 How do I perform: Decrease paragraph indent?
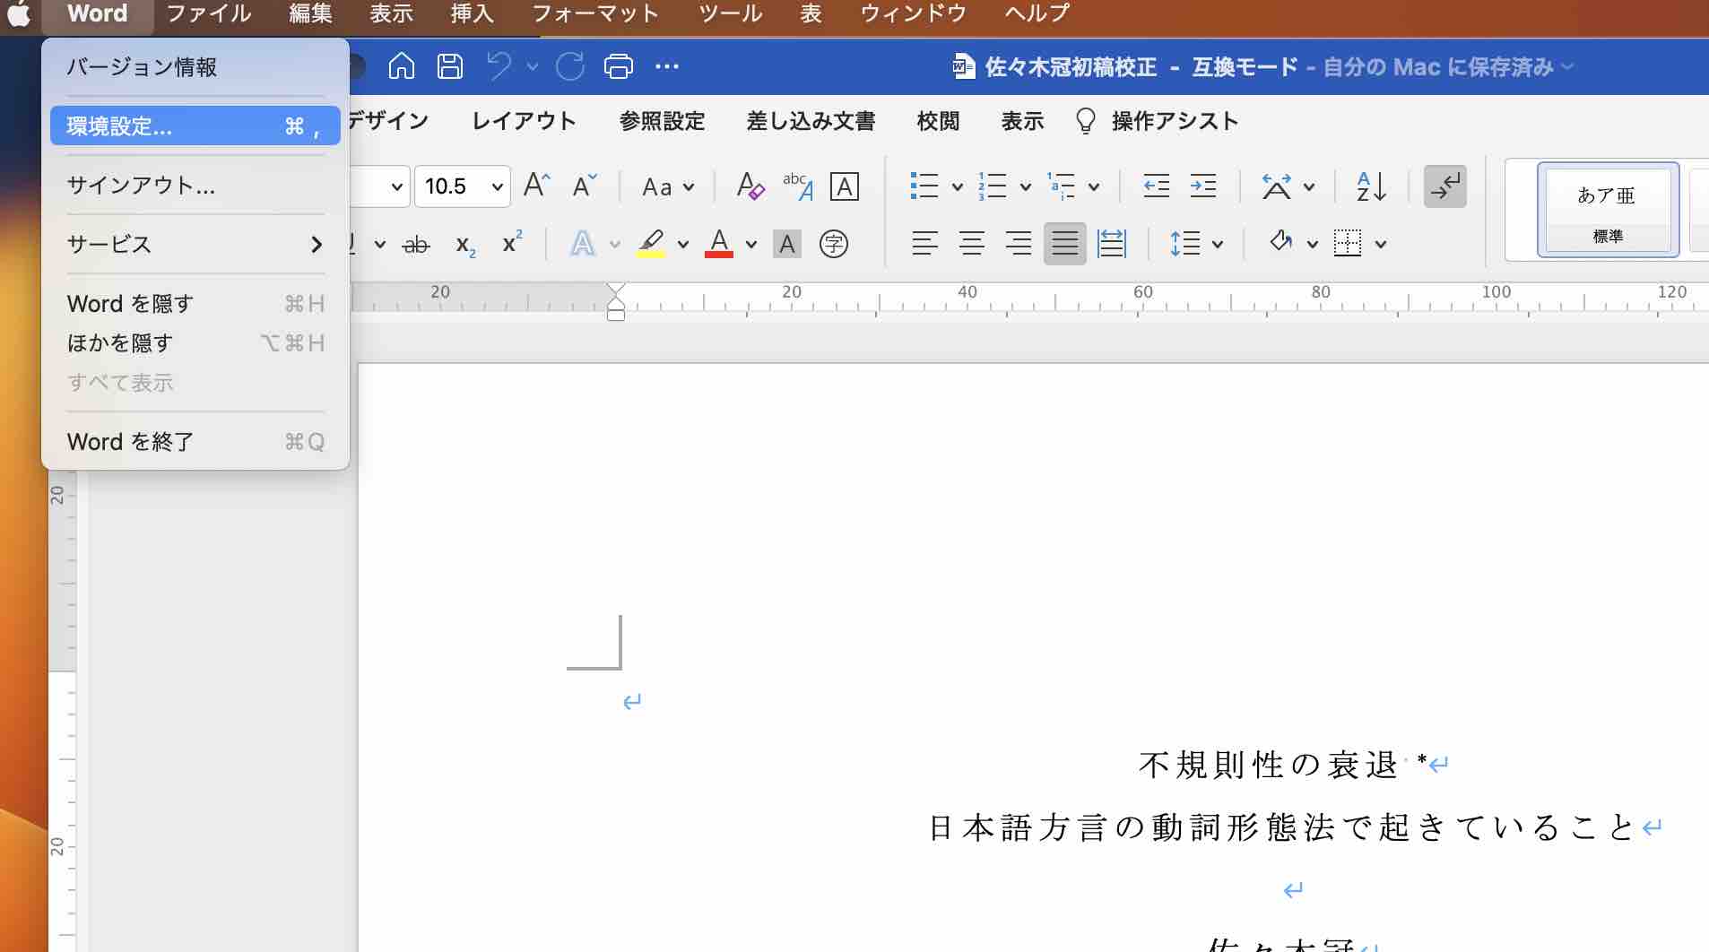(x=1157, y=186)
